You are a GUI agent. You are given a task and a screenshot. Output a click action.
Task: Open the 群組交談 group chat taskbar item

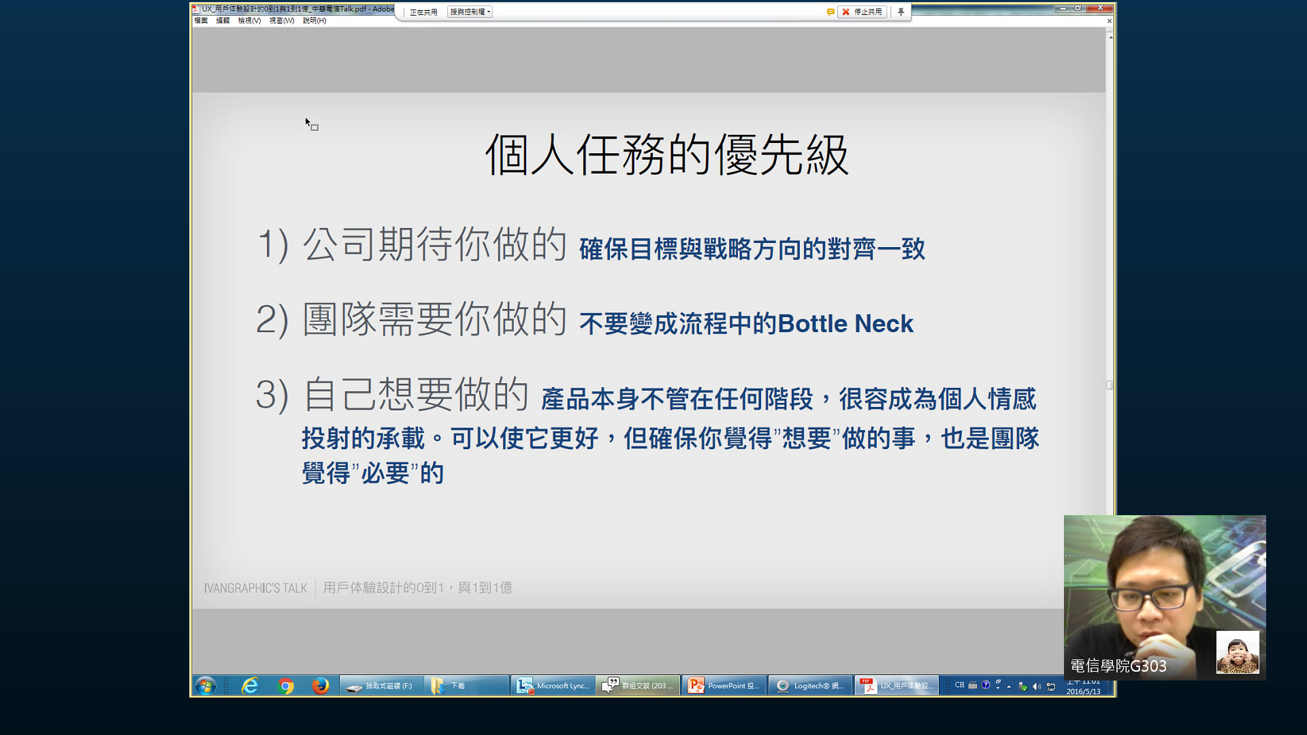pyautogui.click(x=639, y=685)
